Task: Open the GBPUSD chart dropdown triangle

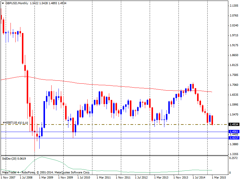Action: point(3,3)
